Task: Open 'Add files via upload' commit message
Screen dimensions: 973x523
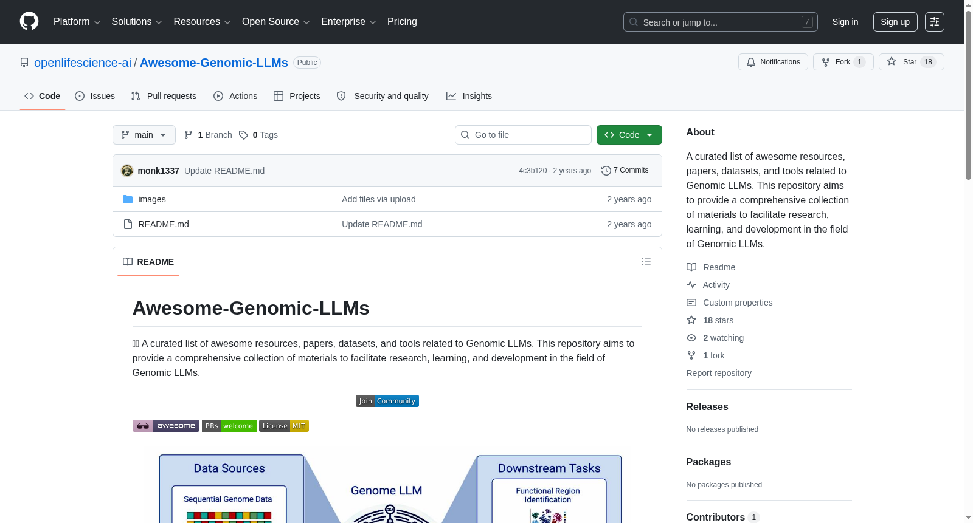Action: (x=379, y=199)
